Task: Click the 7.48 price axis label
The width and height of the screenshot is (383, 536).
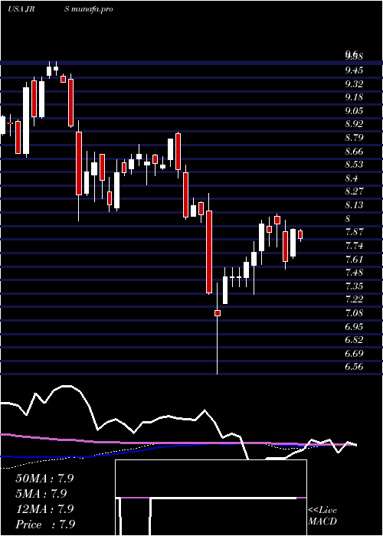Action: click(354, 273)
